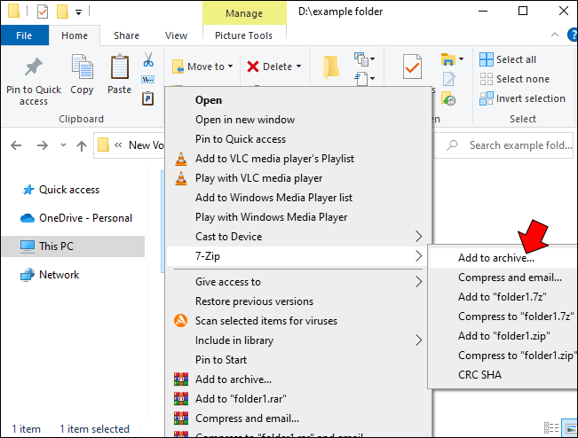Choose Add to "folder1.rar"
The width and height of the screenshot is (578, 438).
coord(298,399)
